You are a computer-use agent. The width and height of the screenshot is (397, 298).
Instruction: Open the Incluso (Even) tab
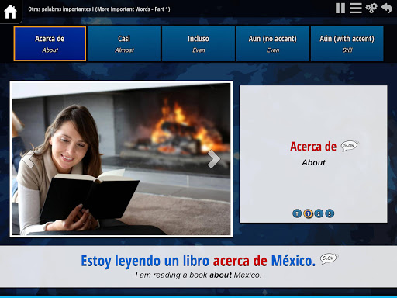coord(198,43)
